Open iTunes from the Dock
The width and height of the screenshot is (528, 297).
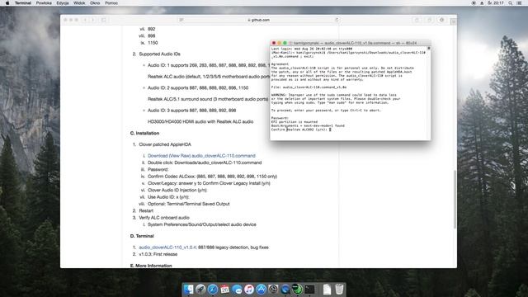click(249, 290)
